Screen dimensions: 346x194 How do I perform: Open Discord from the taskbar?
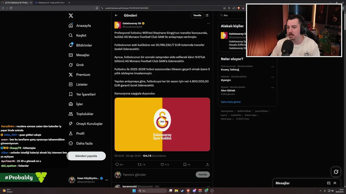coord(194,191)
